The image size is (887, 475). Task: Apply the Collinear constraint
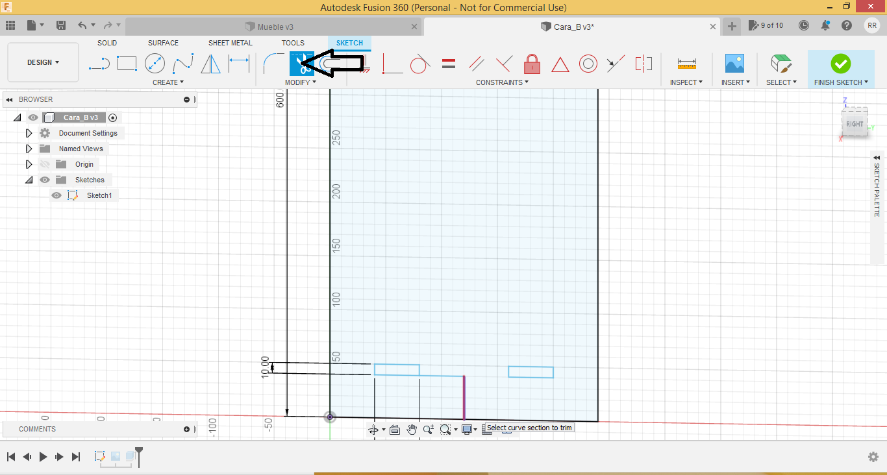[x=616, y=64]
